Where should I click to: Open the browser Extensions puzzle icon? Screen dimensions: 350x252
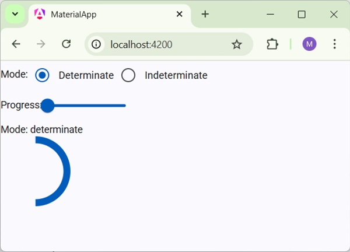(x=272, y=44)
